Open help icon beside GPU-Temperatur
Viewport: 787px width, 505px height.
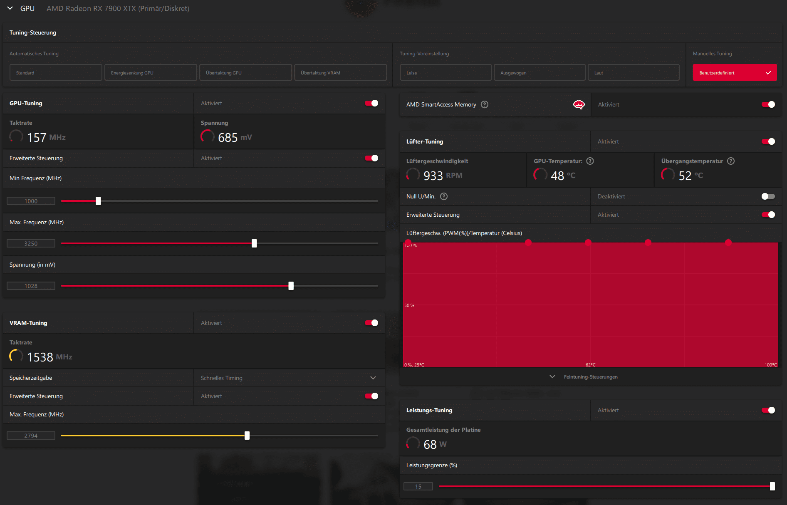(x=590, y=161)
